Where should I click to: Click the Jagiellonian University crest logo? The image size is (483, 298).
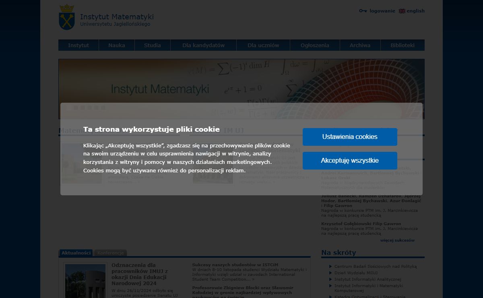tap(67, 17)
